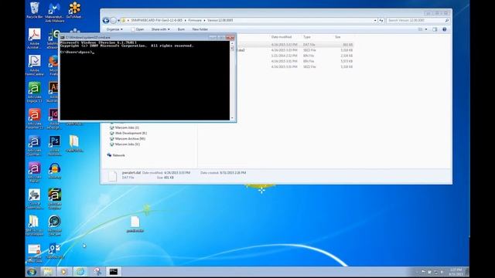
Task: Click the New folder toolbar button
Action: (200, 29)
